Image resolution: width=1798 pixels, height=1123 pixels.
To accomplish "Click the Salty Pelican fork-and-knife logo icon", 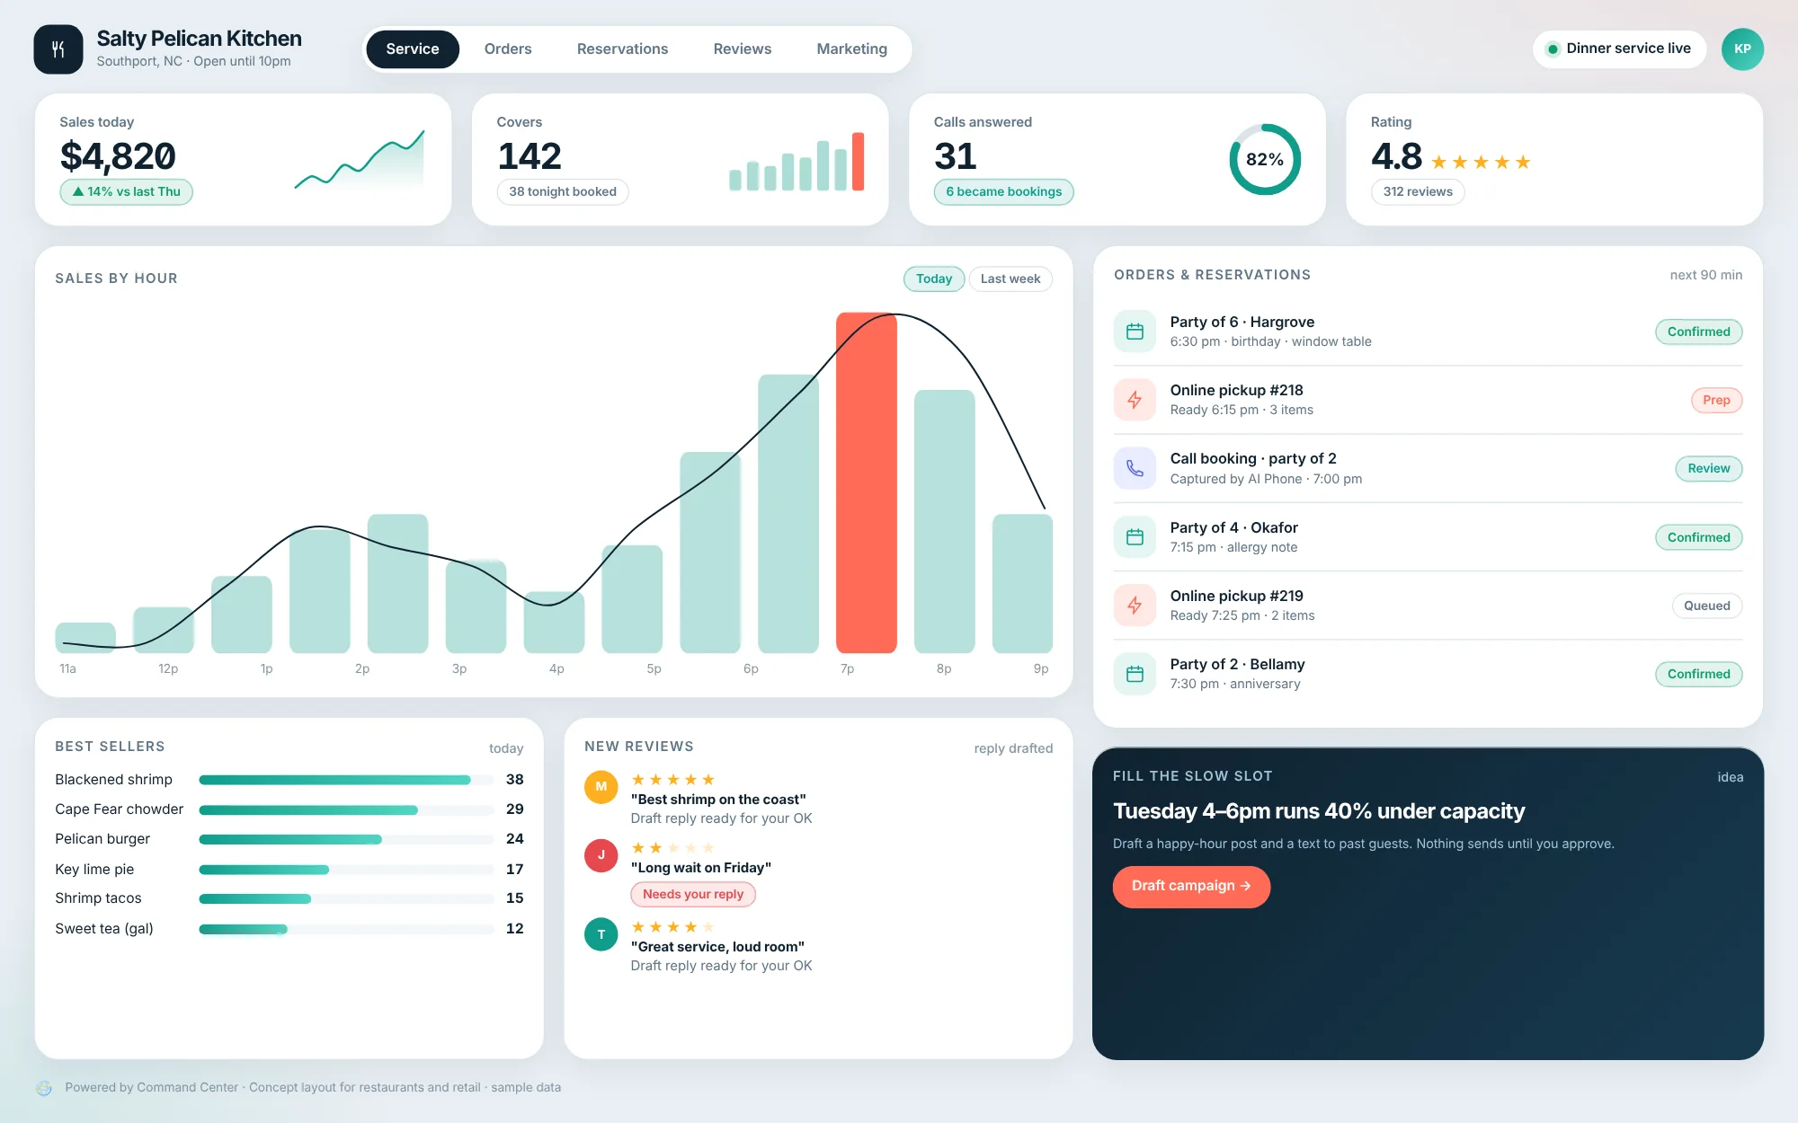I will pos(58,49).
